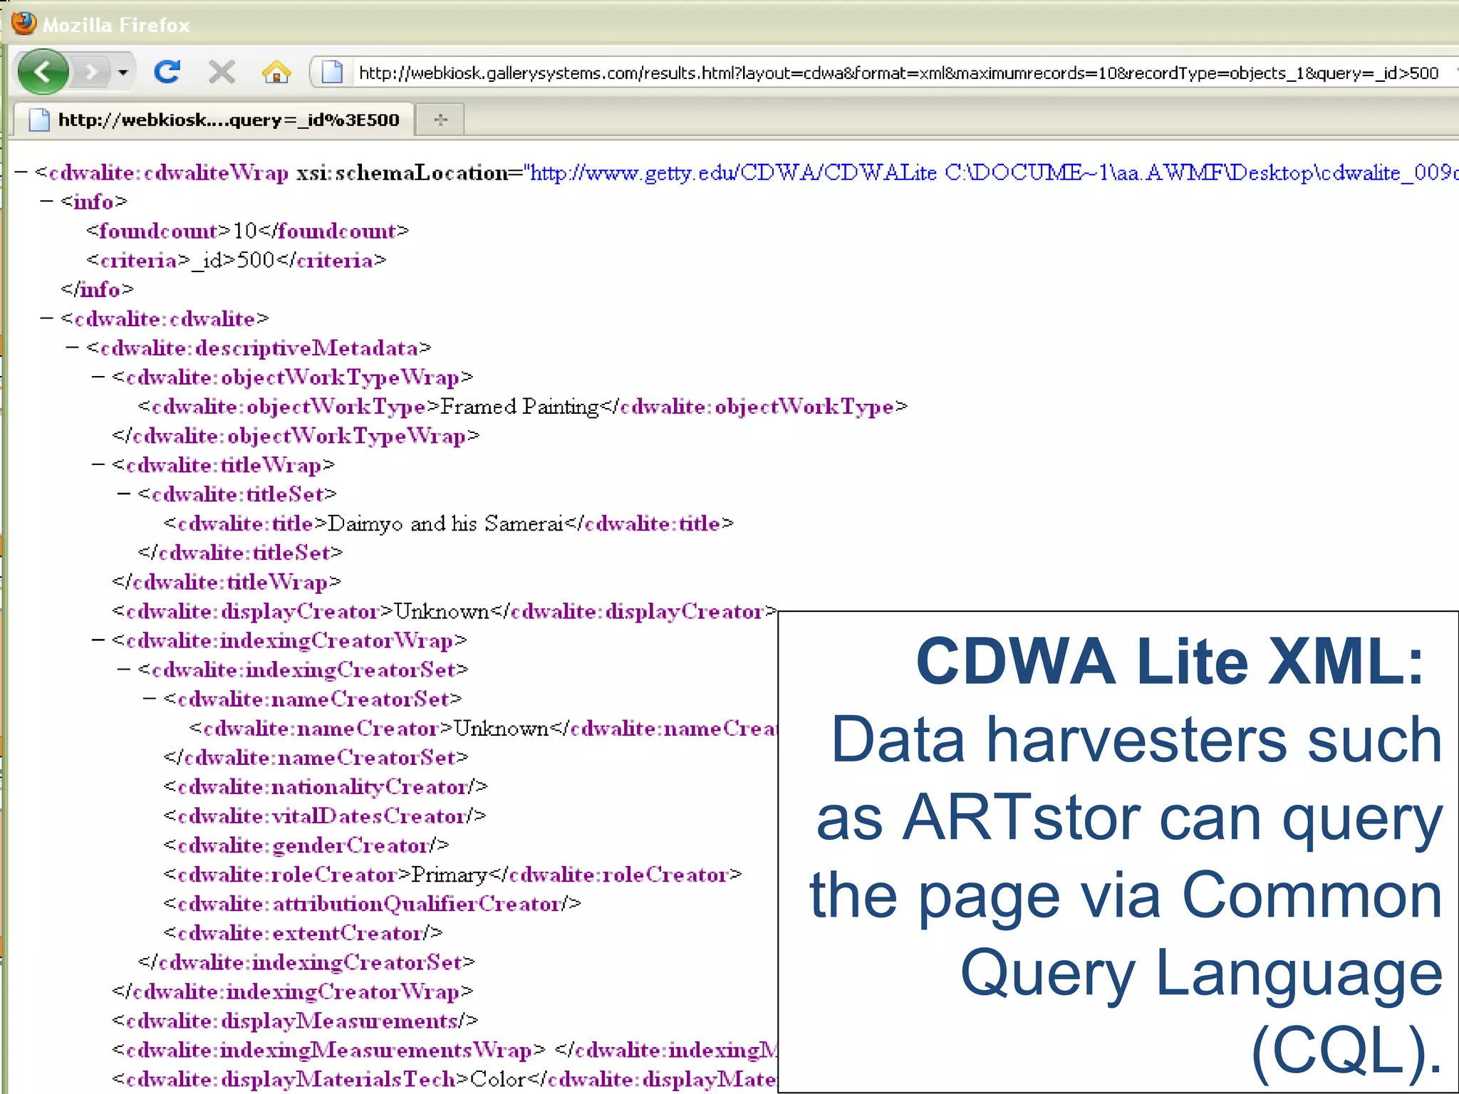The image size is (1459, 1094).
Task: Click the Forward navigation arrow
Action: click(x=91, y=72)
